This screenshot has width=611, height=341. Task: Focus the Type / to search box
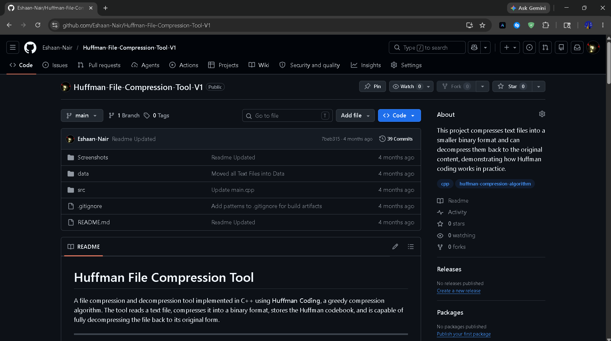click(x=427, y=47)
